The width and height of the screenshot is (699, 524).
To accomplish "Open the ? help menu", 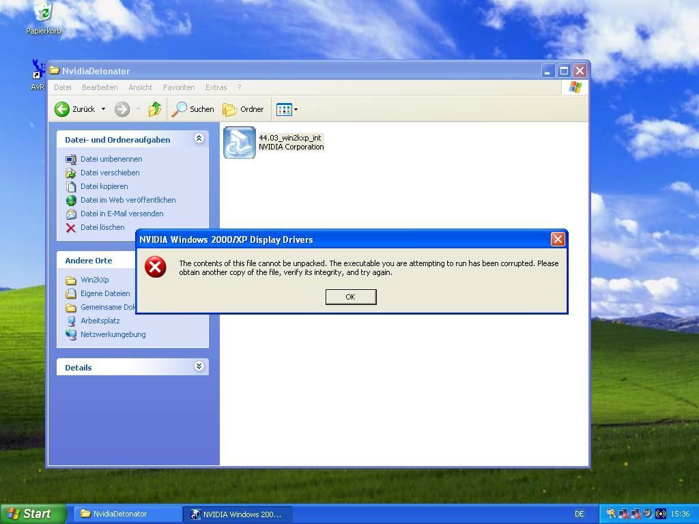I will coord(240,87).
